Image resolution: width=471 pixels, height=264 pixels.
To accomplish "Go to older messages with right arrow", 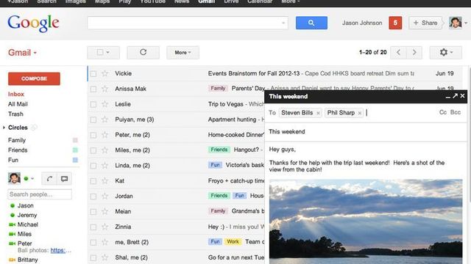I will point(414,52).
